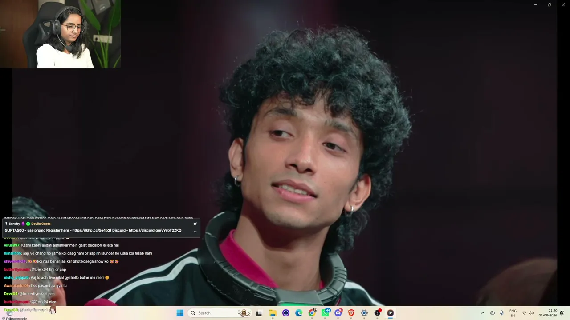Open Wi-Fi network settings in tray
The width and height of the screenshot is (570, 320).
[524, 313]
